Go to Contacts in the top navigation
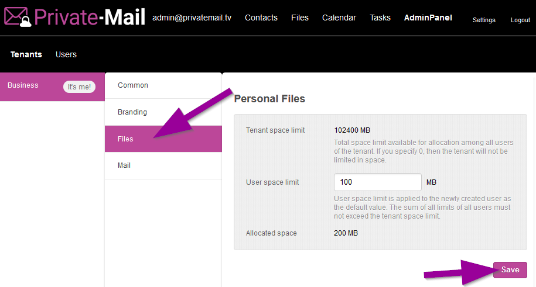The image size is (536, 287). pyautogui.click(x=261, y=18)
